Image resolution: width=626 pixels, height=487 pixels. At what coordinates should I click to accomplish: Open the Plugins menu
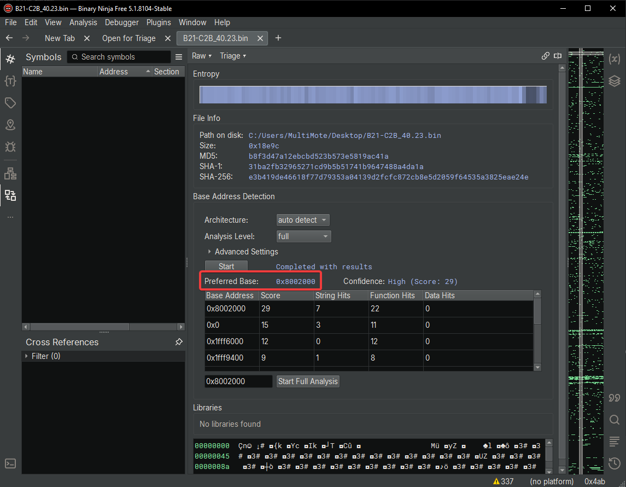coord(159,22)
